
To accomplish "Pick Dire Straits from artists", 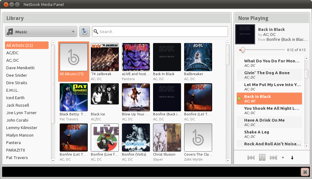I will tap(27, 83).
